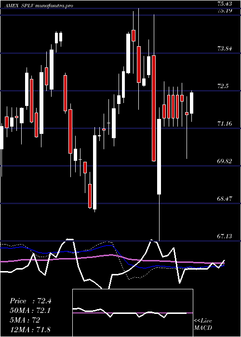Select the 71.16 price level label
Image resolution: width=241 pixels, height=337 pixels.
coord(225,124)
